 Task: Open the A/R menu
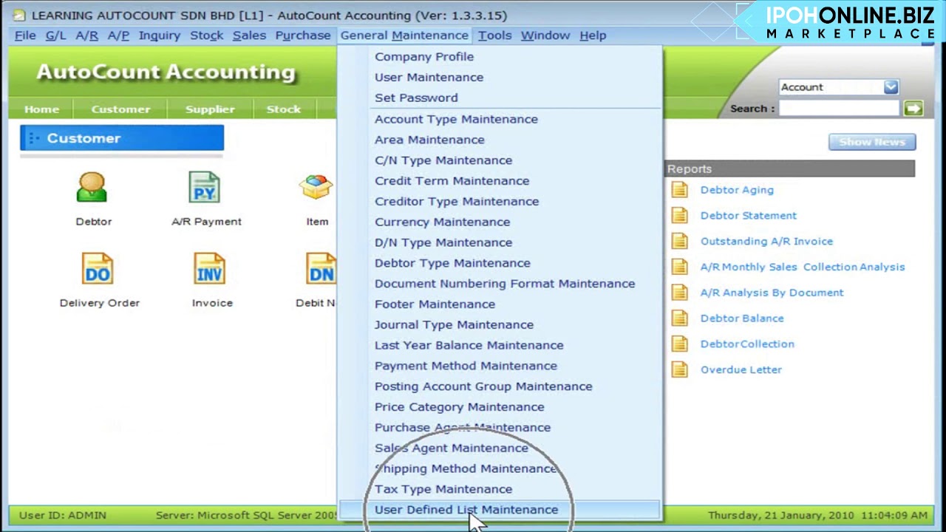click(x=86, y=35)
